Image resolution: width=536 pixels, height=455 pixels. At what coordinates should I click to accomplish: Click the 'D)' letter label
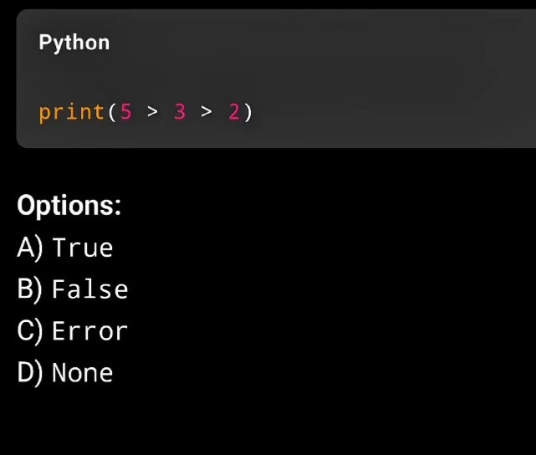point(30,373)
